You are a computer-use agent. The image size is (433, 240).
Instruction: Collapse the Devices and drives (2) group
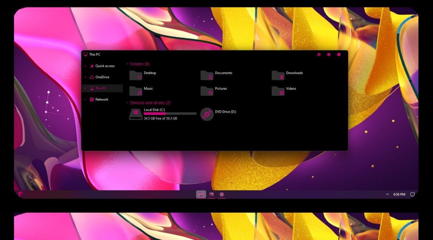(127, 103)
